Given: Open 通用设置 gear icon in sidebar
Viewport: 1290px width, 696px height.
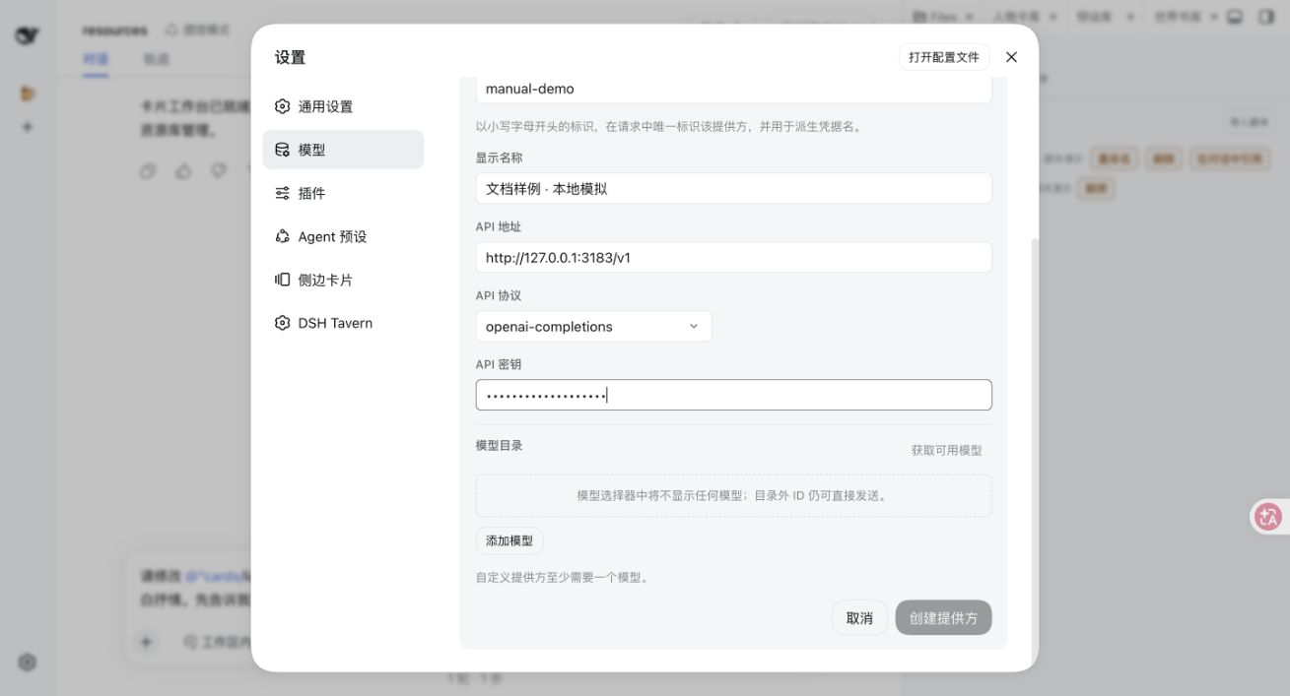Looking at the screenshot, I should [x=283, y=106].
